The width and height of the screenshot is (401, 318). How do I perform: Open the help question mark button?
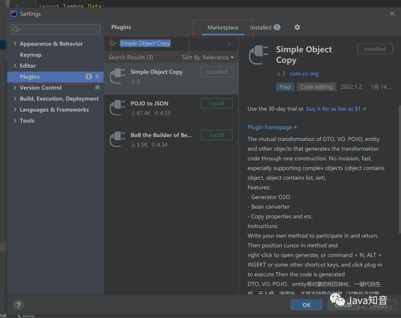point(19,305)
